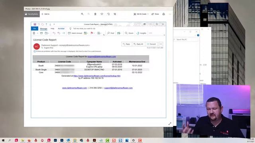255x143 pixels.
Task: Click the fullscreen arrows icon in Photos
Action: pos(170,124)
